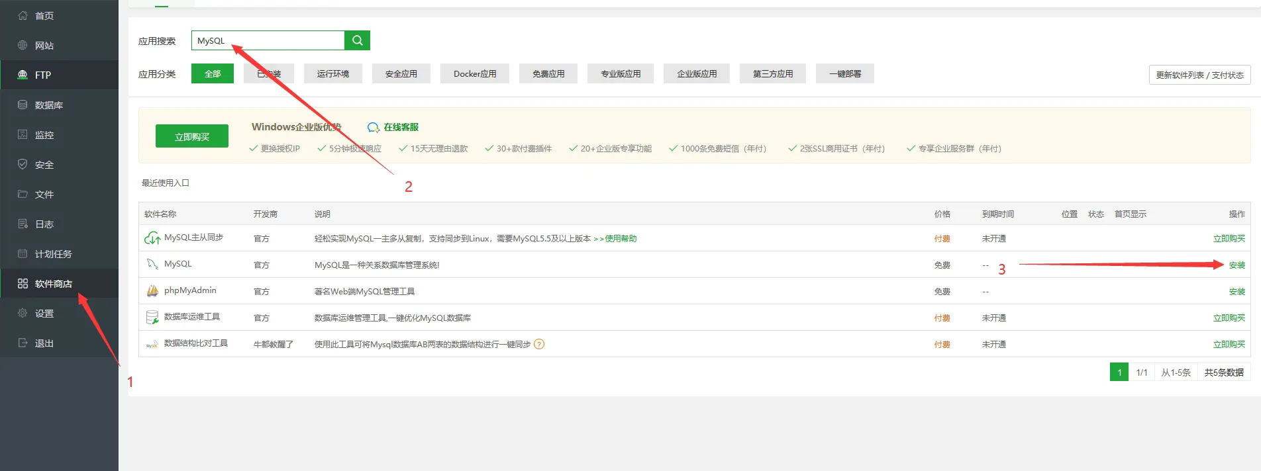
Task: Open the >>使用帮助 help link
Action: pos(615,238)
